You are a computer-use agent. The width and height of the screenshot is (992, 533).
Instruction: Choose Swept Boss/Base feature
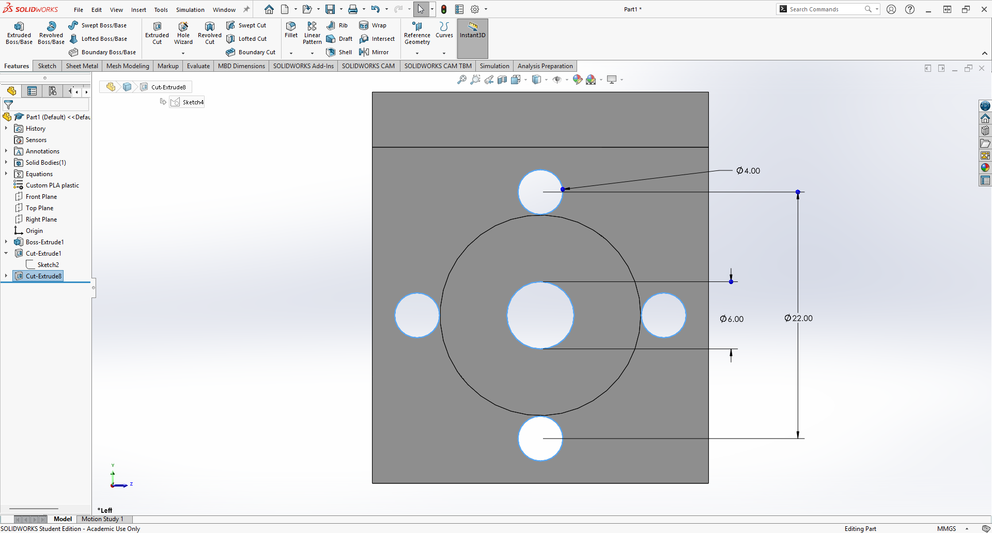coord(98,25)
